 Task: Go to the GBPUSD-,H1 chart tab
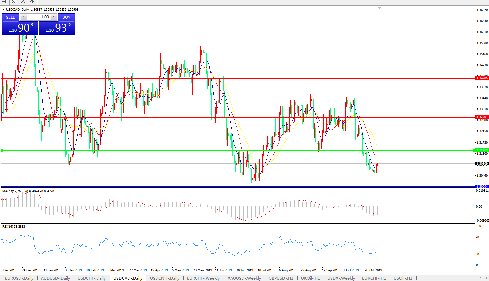click(x=281, y=278)
